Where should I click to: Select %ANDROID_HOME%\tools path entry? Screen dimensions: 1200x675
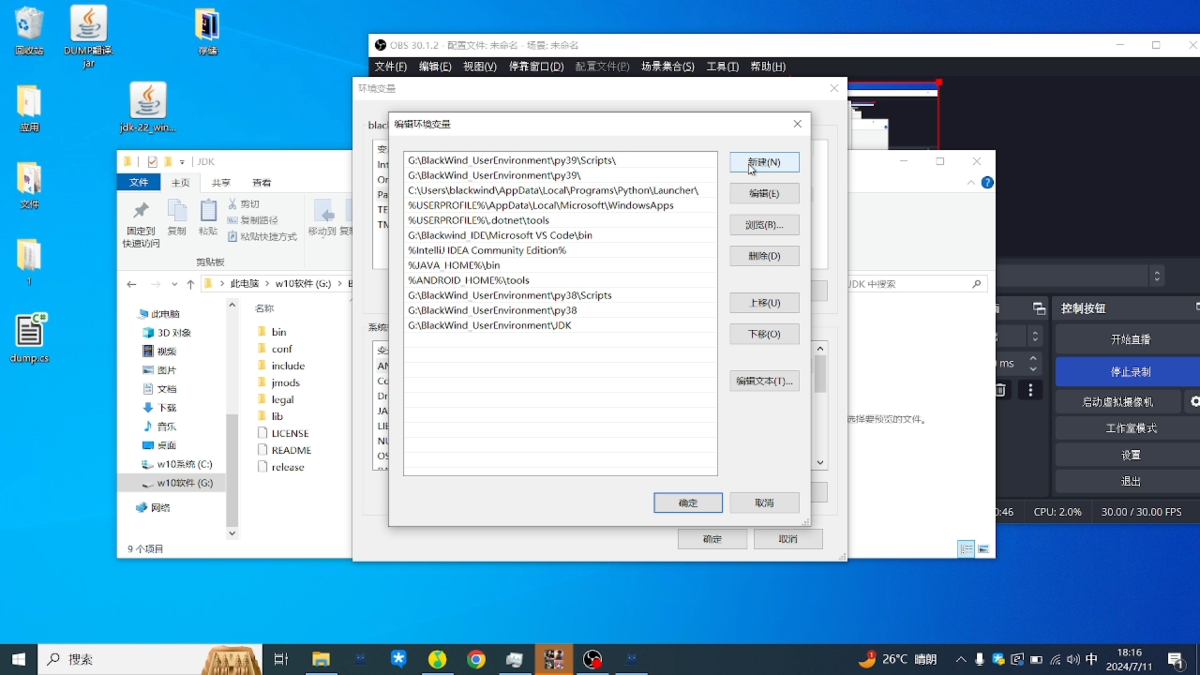tap(560, 280)
